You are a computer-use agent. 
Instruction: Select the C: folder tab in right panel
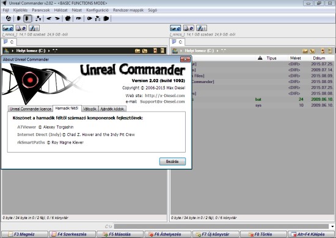(x=177, y=42)
